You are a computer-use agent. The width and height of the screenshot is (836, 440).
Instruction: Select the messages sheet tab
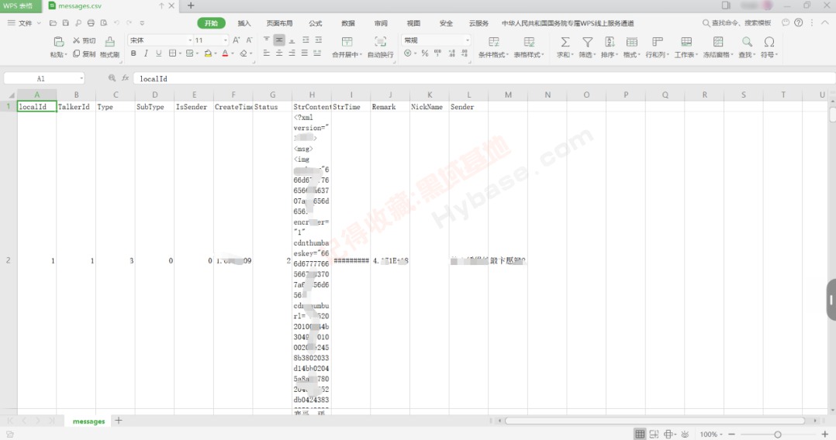click(x=88, y=421)
